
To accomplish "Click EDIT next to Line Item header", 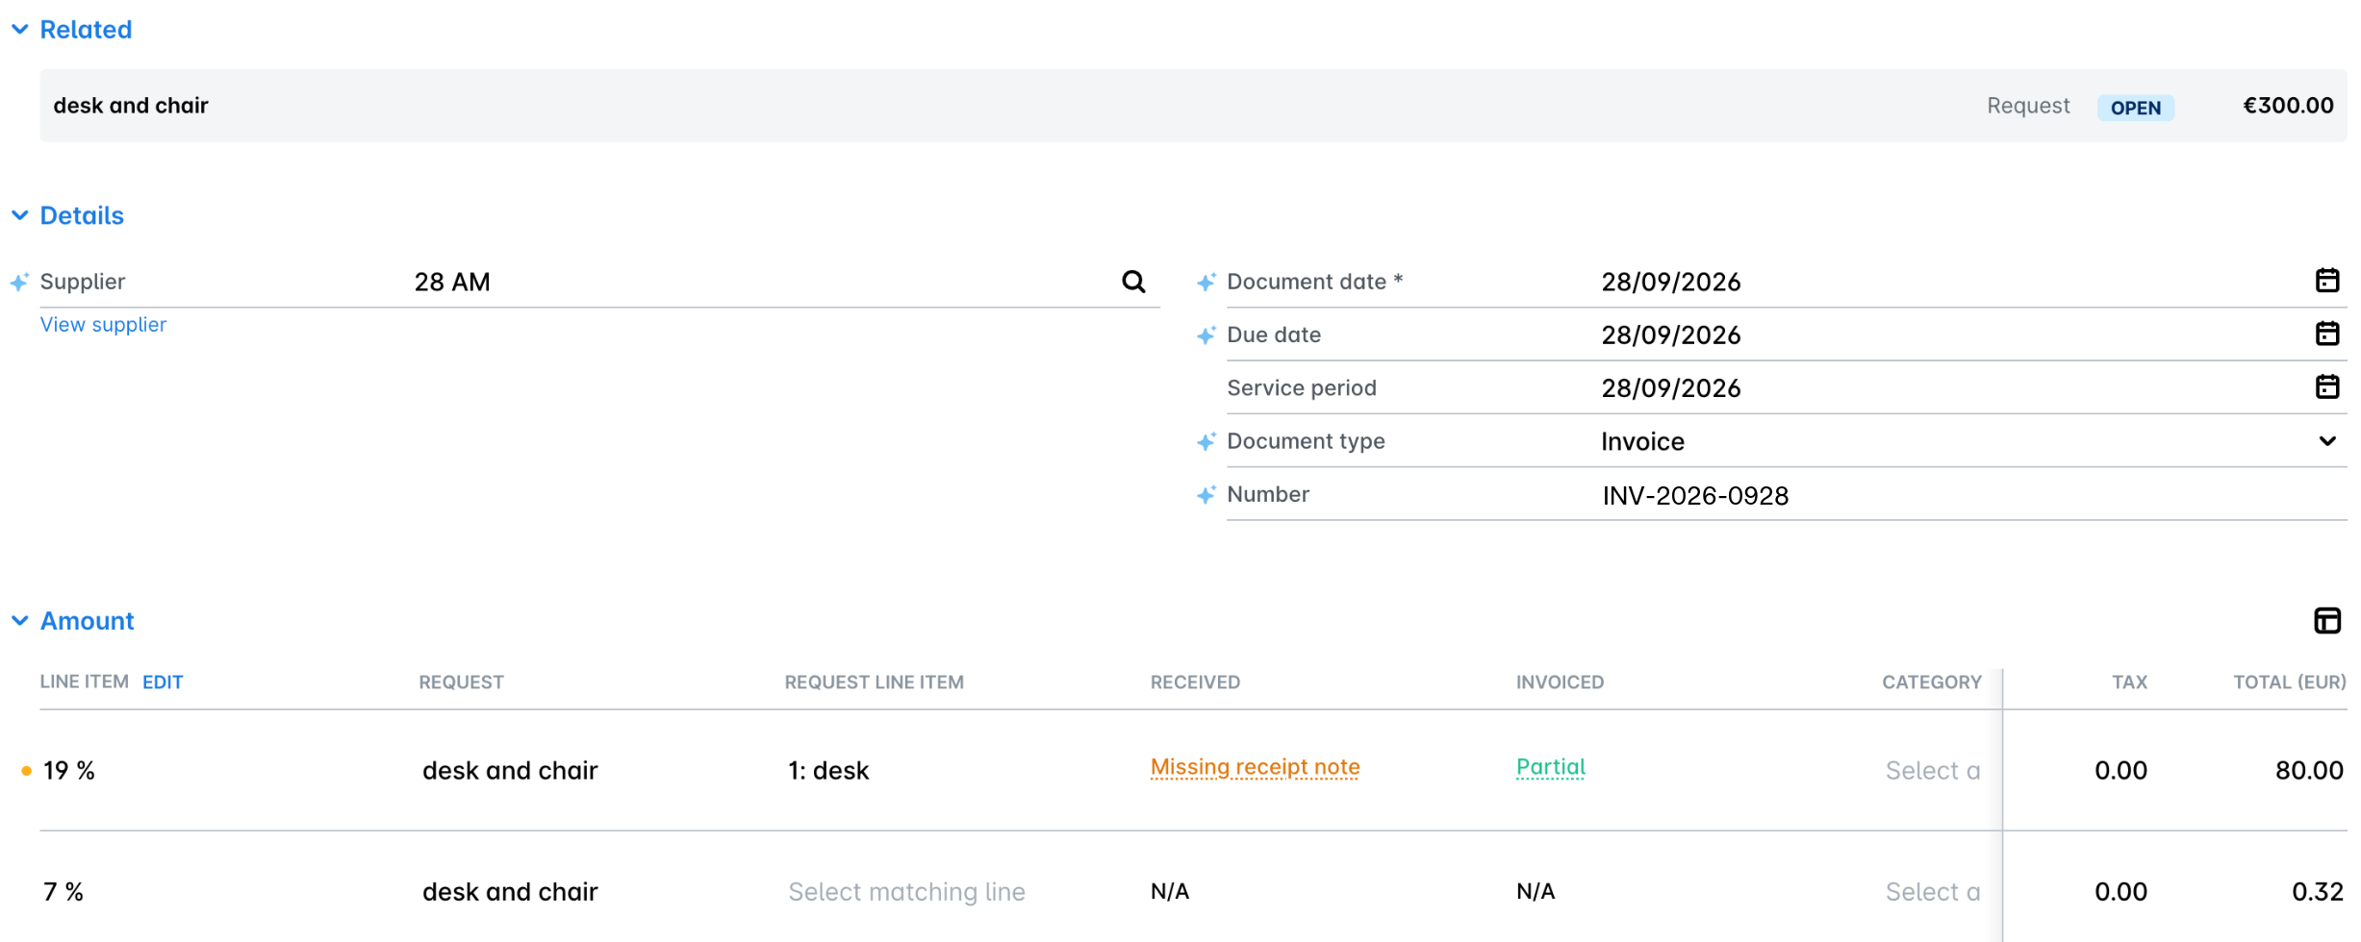I will [163, 682].
